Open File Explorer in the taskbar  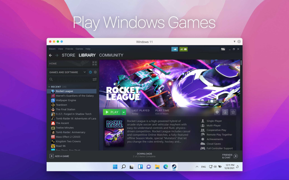[157, 167]
